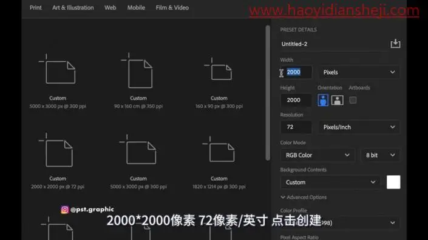Open the 8 bit depth dropdown
The height and width of the screenshot is (240, 428).
click(380, 155)
